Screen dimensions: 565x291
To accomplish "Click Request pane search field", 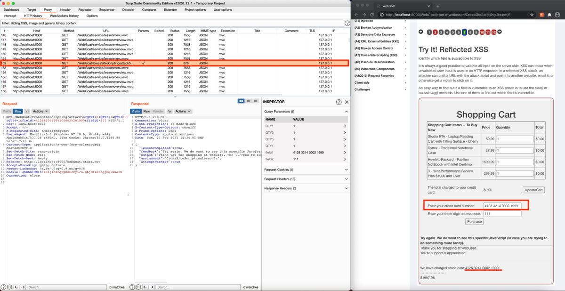I will coord(66,287).
